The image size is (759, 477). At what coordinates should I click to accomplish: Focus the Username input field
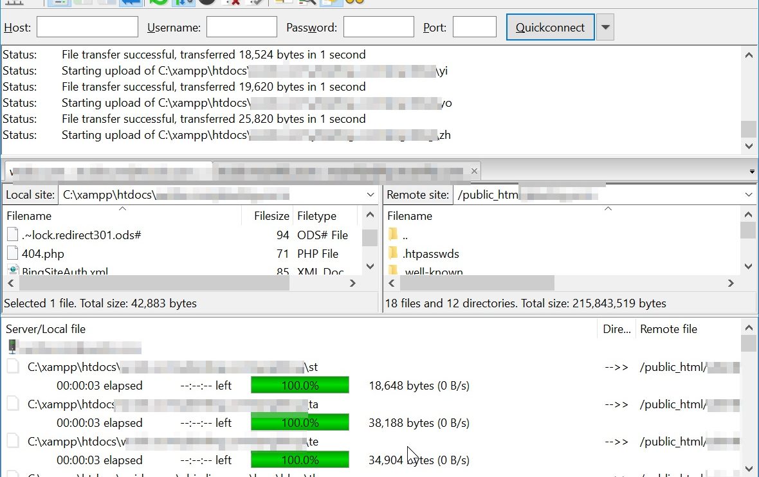tap(242, 27)
